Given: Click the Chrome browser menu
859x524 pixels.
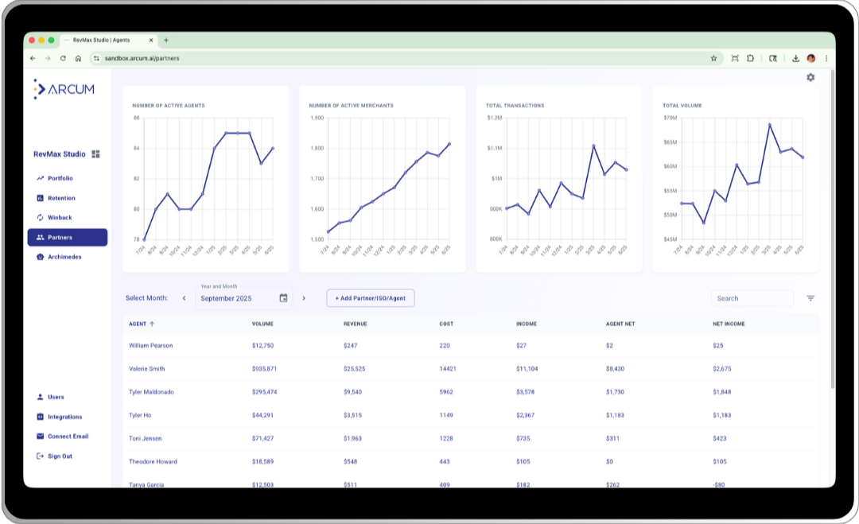Looking at the screenshot, I should coord(826,58).
